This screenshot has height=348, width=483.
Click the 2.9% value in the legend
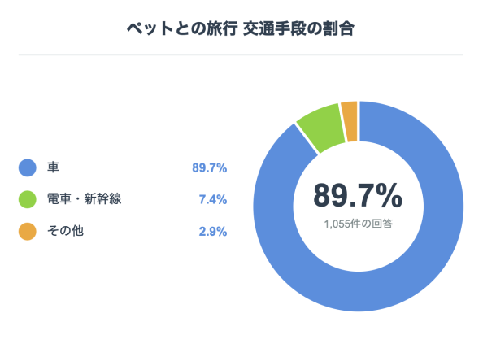coord(213,232)
